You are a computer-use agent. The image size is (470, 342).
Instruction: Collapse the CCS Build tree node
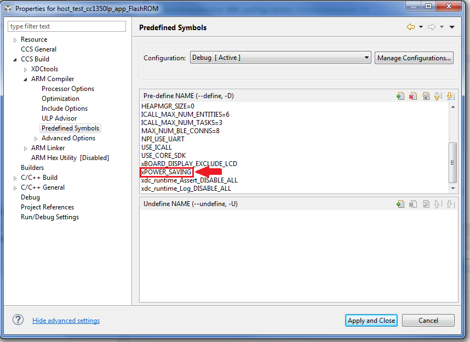15,60
